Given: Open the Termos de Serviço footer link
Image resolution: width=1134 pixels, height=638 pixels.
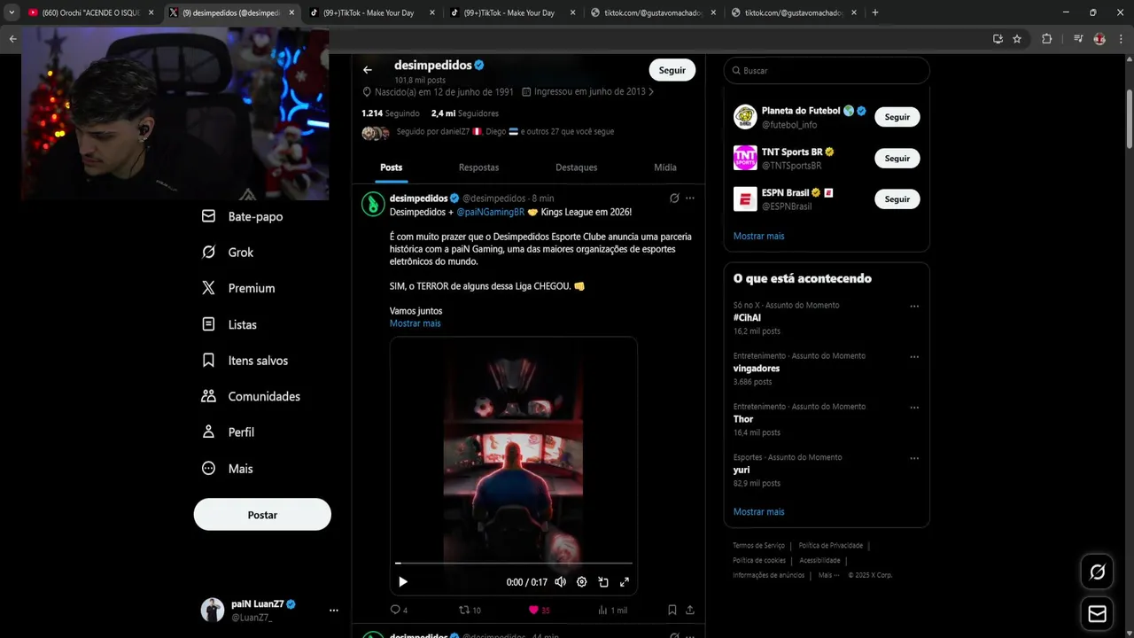Looking at the screenshot, I should click(759, 546).
